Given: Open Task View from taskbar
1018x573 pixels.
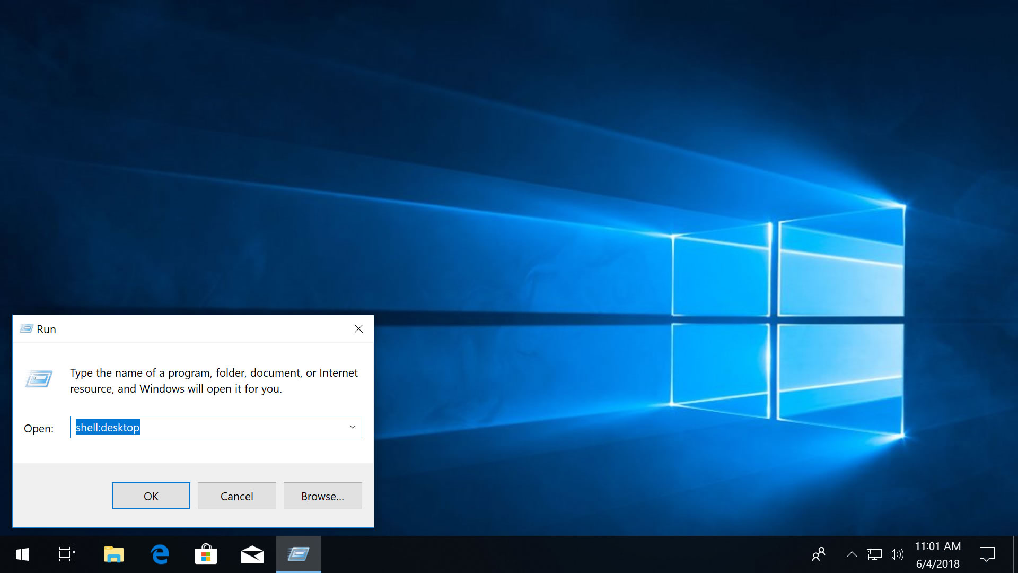Looking at the screenshot, I should (67, 554).
